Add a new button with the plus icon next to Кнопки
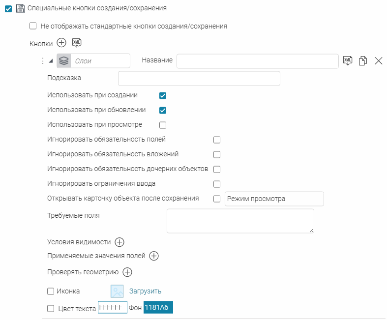This screenshot has width=387, height=320. [61, 43]
